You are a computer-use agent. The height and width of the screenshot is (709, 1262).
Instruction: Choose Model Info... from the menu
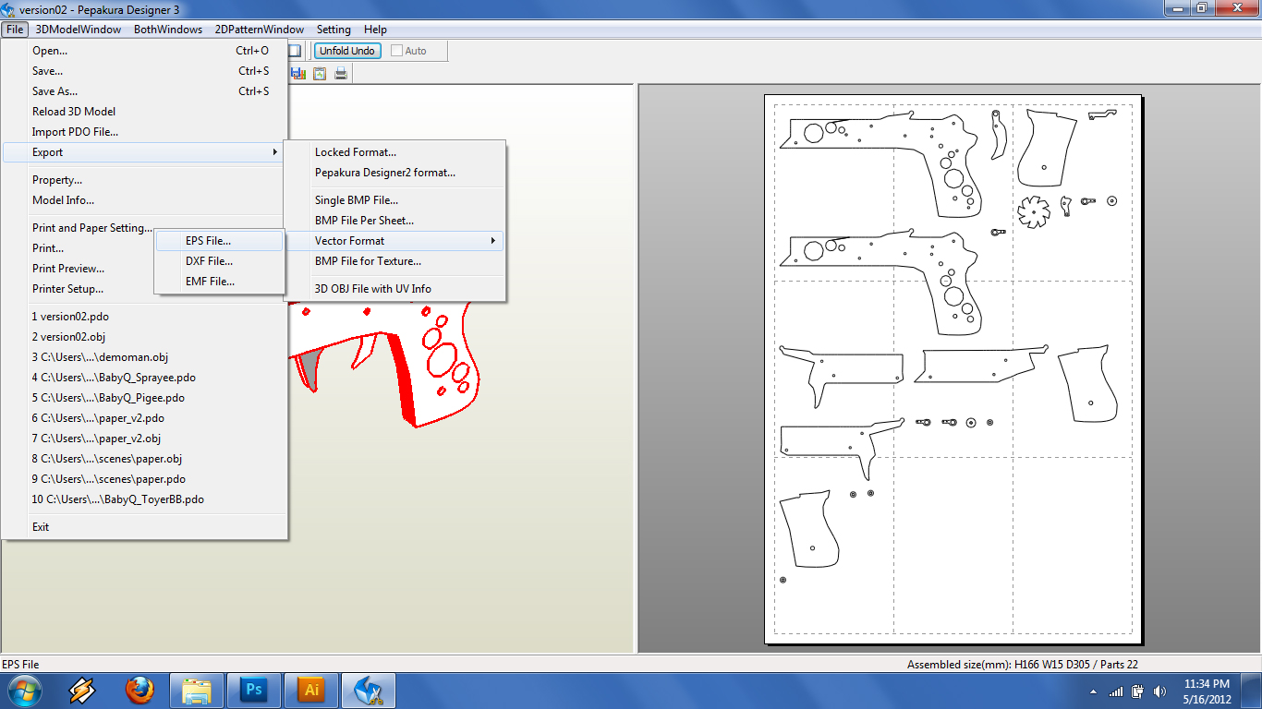(x=144, y=200)
